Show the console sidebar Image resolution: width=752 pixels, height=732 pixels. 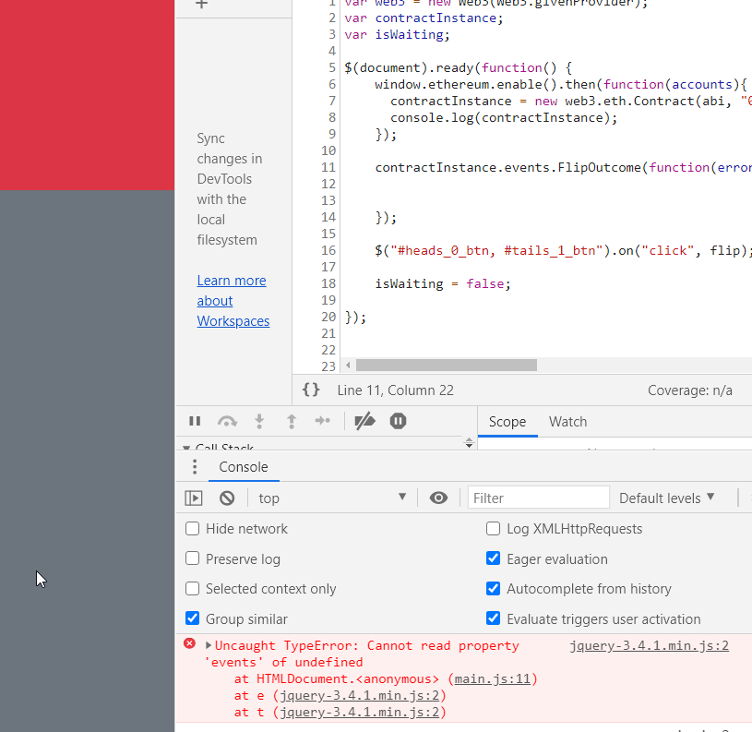point(194,498)
